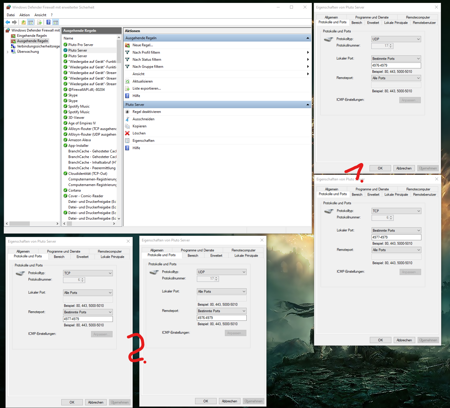Open the Aktion menu
Image resolution: width=450 pixels, height=408 pixels.
point(24,15)
